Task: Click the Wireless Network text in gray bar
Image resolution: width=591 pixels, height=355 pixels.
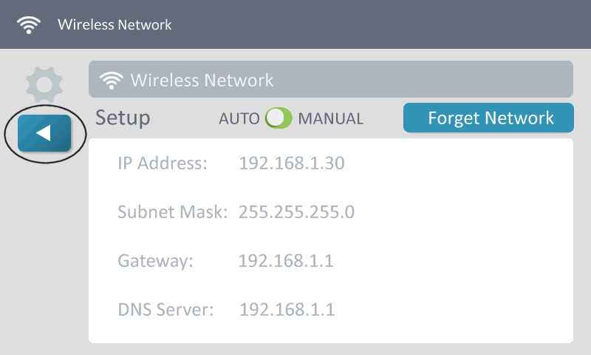Action: coord(202,80)
